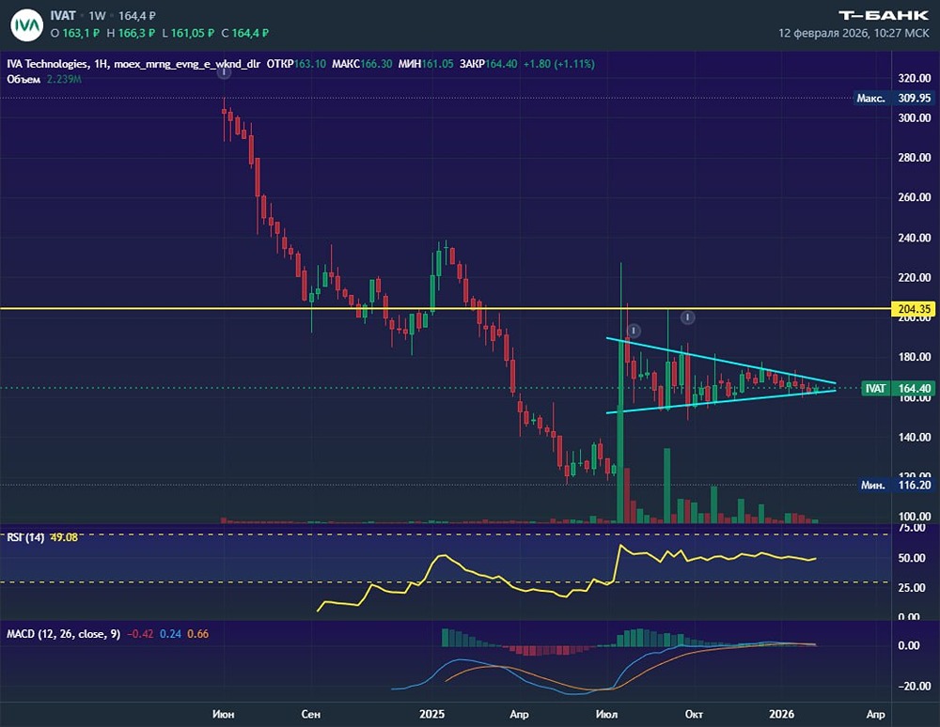Image resolution: width=940 pixels, height=727 pixels.
Task: Click the Объем 2.239M volume label
Action: point(44,79)
